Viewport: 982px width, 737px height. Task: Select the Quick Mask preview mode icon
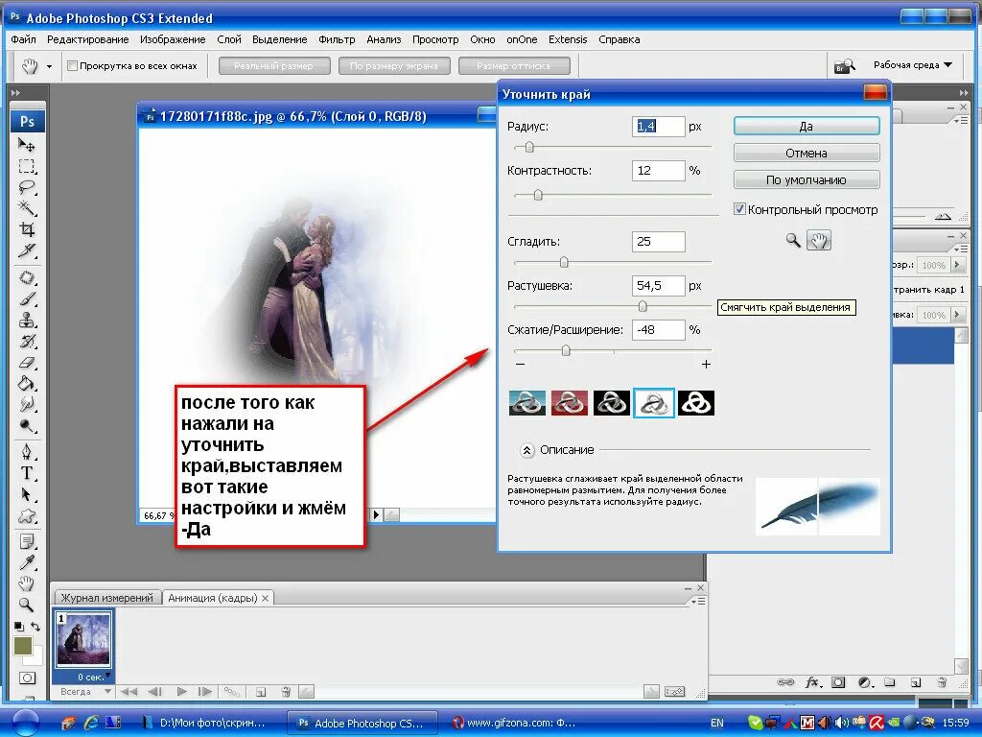tap(570, 403)
